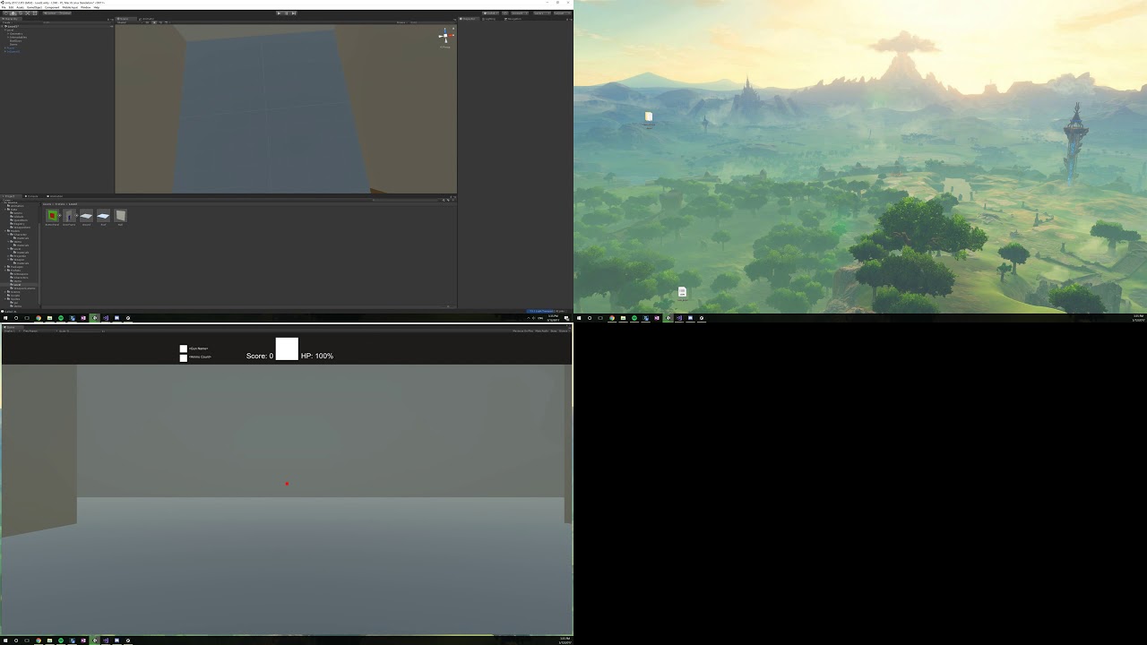Collapse the Models folder in Project tree
Screen dimensions: 1147x645
click(5, 231)
